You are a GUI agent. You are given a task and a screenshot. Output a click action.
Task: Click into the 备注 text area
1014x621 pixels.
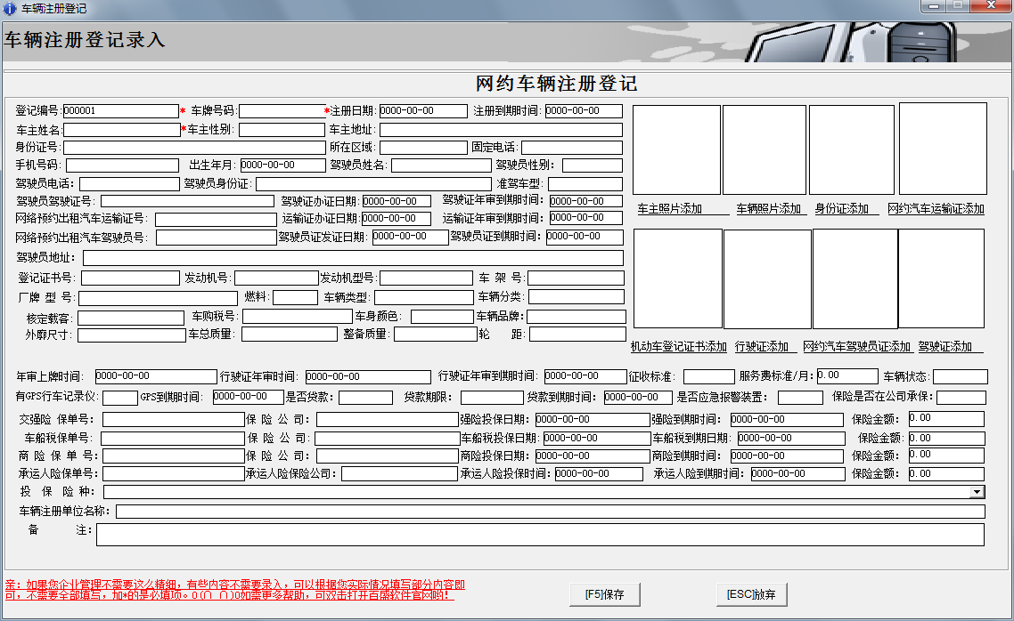(541, 535)
